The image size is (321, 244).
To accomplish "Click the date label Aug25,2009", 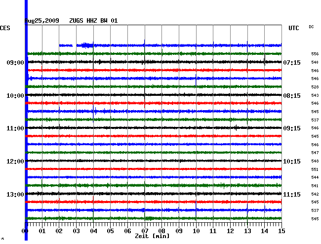I will (42, 21).
